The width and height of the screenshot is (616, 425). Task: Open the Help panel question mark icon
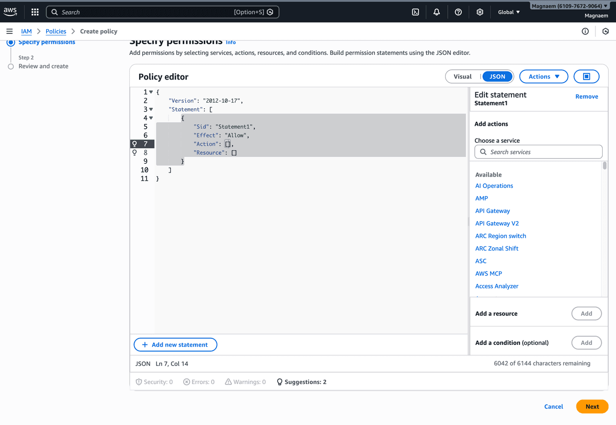tap(458, 11)
